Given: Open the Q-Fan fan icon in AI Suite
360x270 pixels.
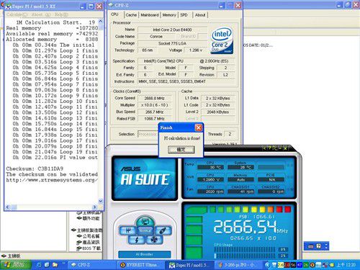Looking at the screenshot, I should [x=154, y=240].
